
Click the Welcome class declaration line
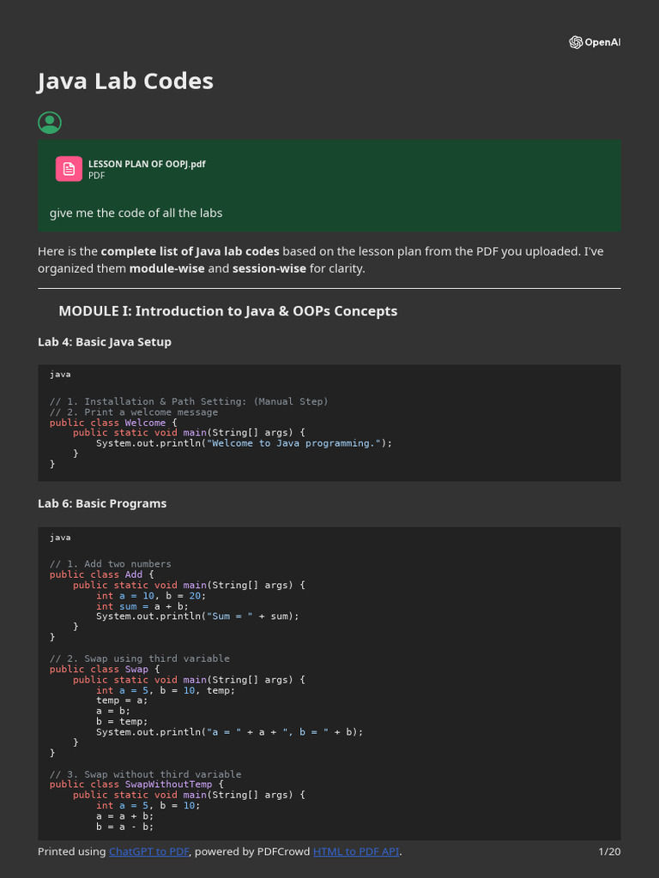pos(113,423)
